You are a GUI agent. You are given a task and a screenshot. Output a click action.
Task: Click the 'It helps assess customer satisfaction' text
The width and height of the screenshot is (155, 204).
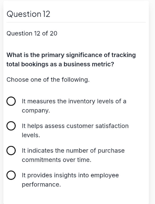pyautogui.click(x=75, y=126)
